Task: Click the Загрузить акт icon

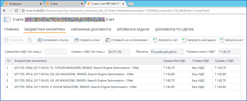Action: click(x=222, y=40)
